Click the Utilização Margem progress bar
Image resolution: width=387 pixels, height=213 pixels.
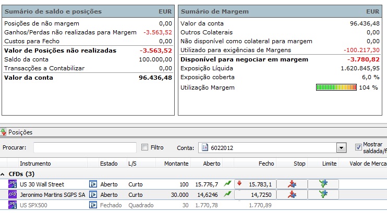click(x=336, y=87)
